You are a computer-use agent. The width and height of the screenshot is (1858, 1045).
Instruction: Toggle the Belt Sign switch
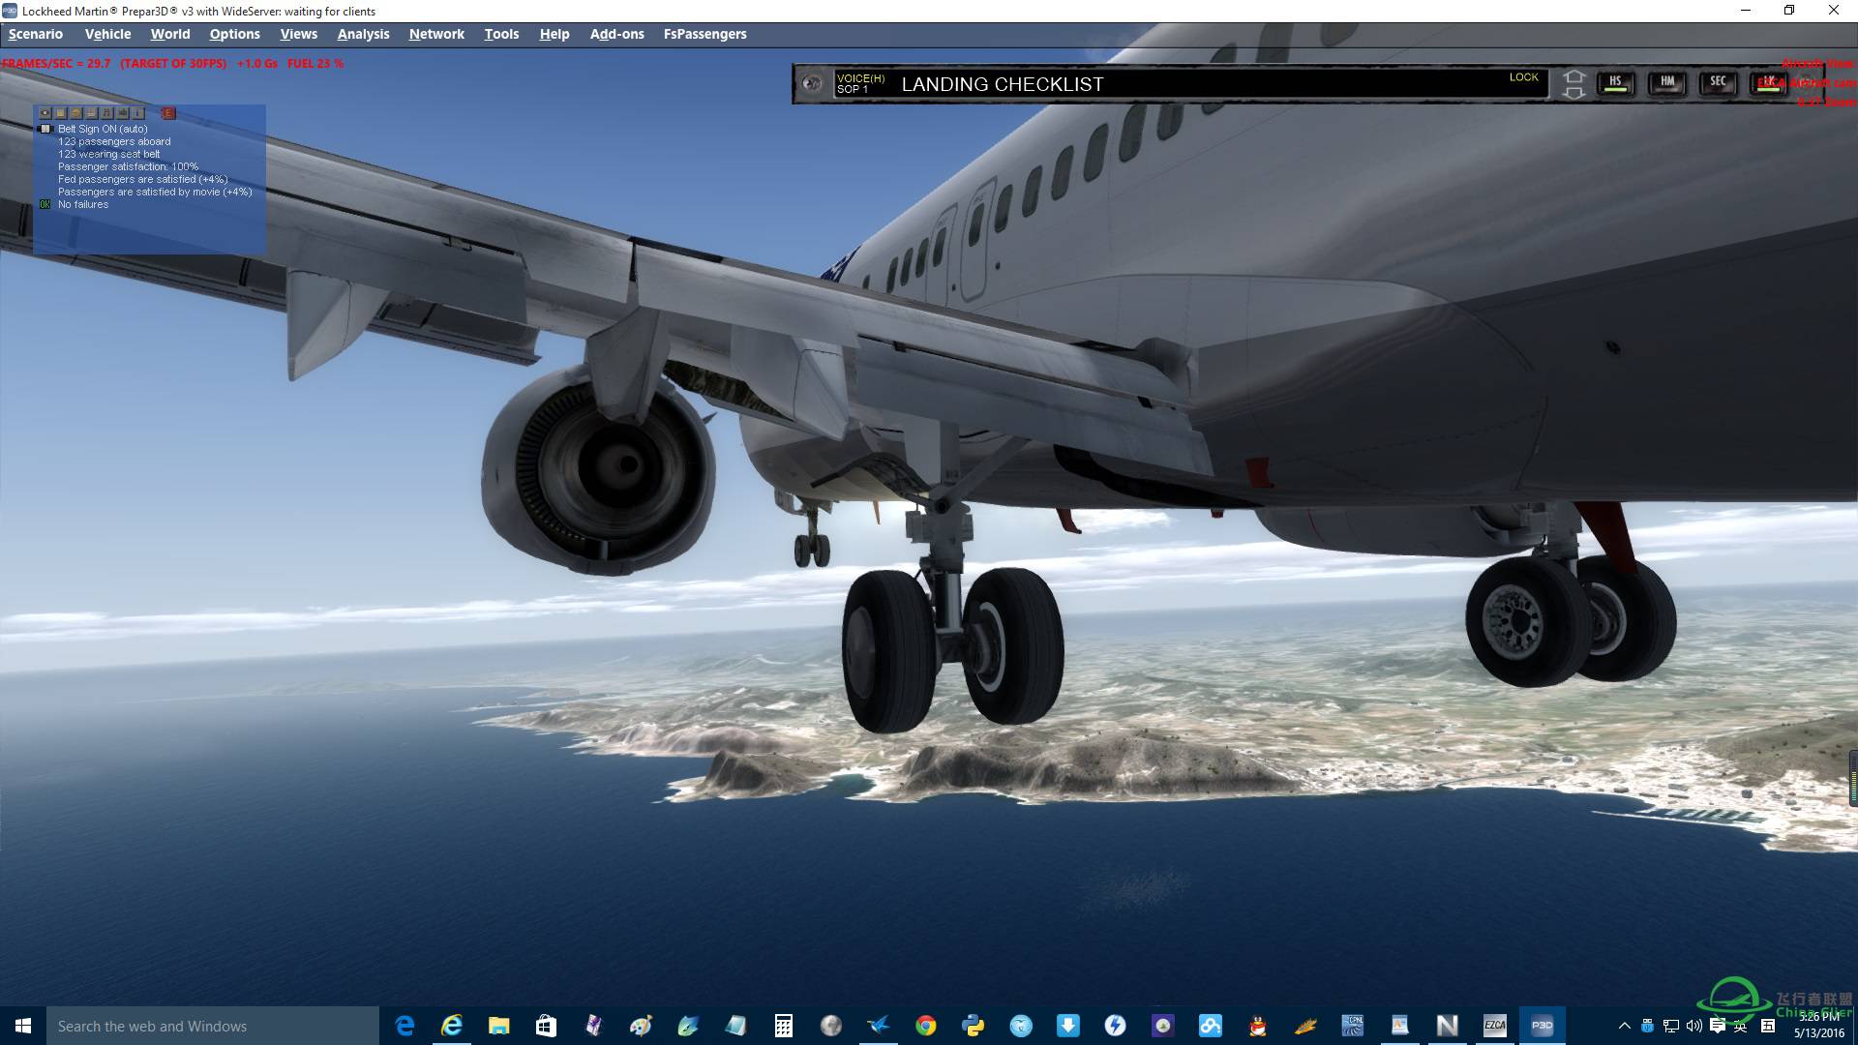(45, 129)
